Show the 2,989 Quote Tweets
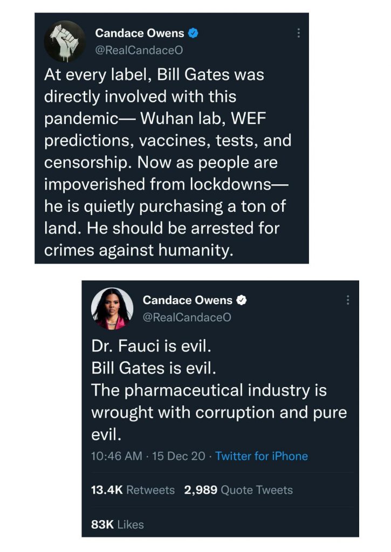The width and height of the screenshot is (391, 552). 238,490
